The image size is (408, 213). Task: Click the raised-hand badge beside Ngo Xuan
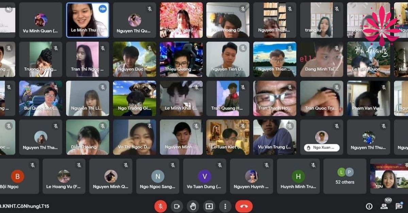(309, 148)
